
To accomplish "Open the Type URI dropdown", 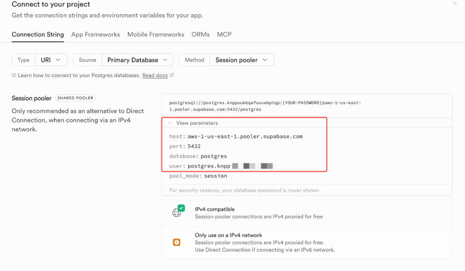I will (x=51, y=60).
